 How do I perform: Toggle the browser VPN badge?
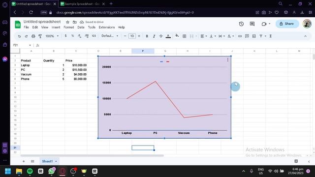coord(44,12)
